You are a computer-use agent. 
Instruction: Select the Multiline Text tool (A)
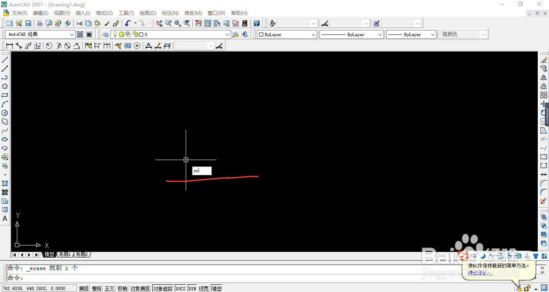coord(5,219)
